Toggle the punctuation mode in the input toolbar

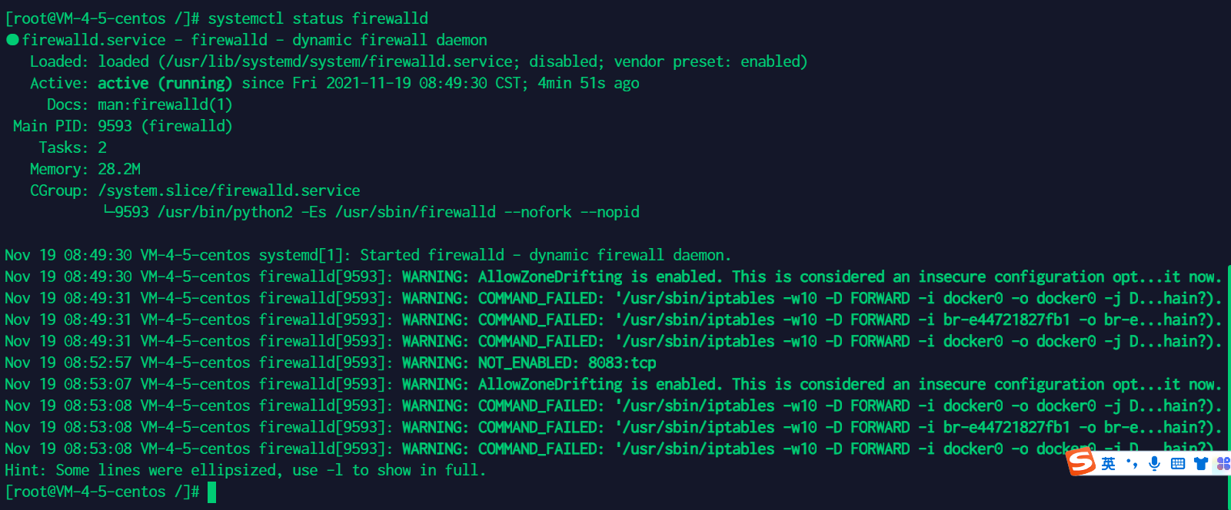tap(1132, 463)
